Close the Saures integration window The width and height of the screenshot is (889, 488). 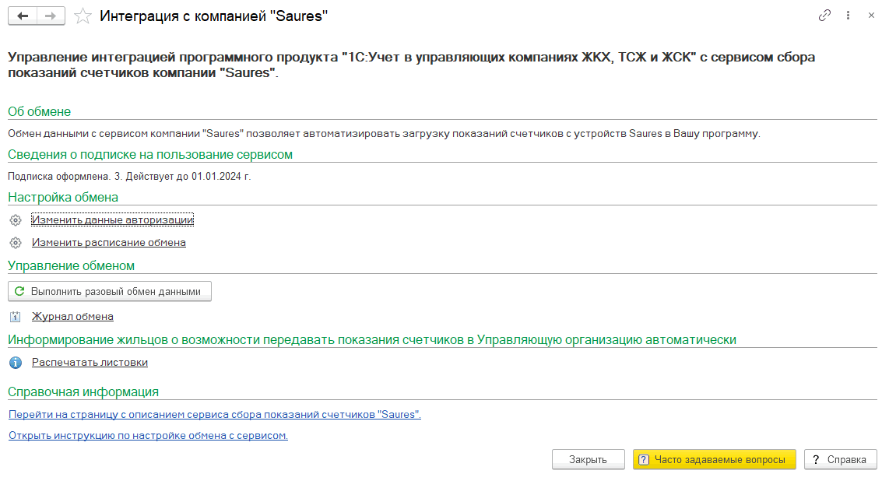[x=871, y=16]
